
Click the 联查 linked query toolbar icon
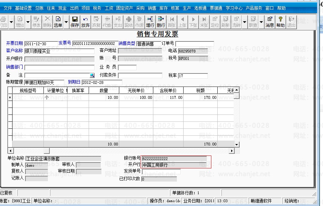(x=253, y=22)
